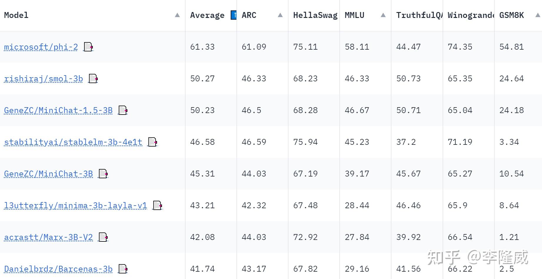
Task: Sort by Model column arrow
Action: 177,15
